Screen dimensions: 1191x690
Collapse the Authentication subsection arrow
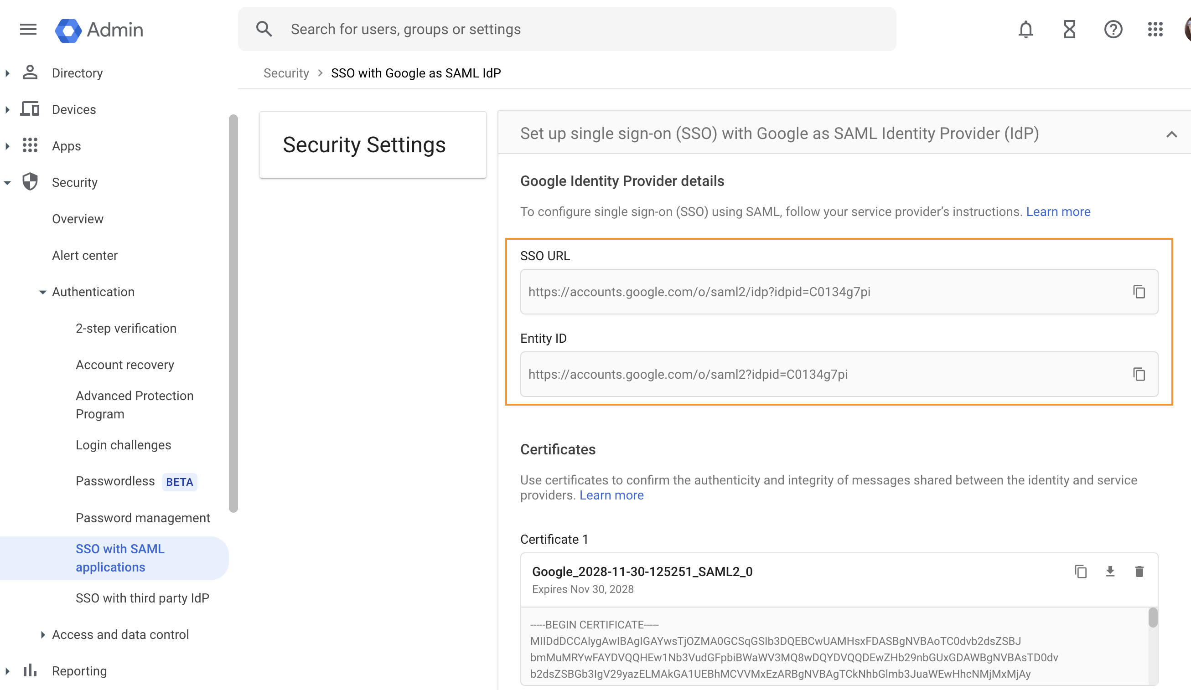pos(42,292)
